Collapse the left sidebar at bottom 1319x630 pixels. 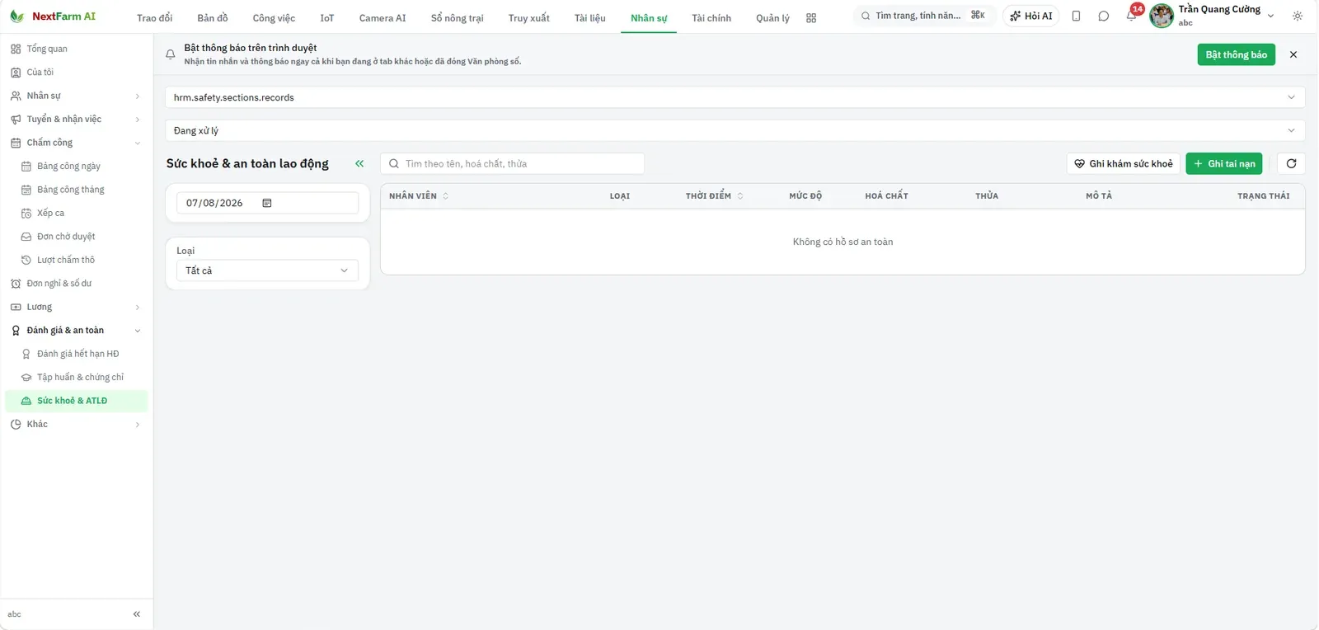(137, 614)
